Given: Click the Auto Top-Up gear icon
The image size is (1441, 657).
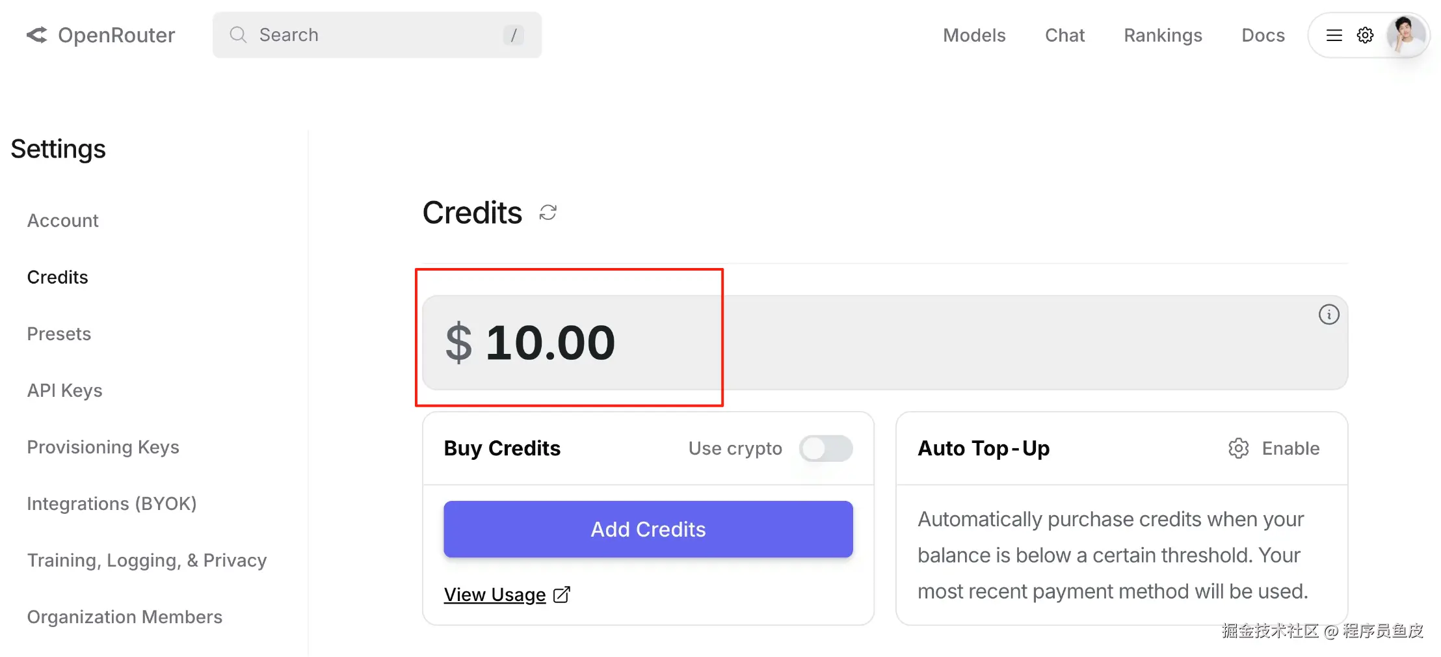Looking at the screenshot, I should point(1238,448).
